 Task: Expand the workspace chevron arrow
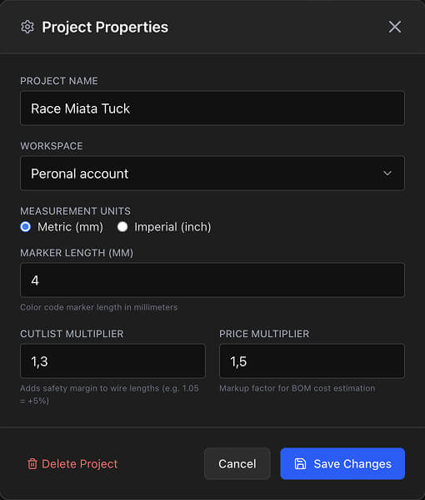click(x=387, y=173)
